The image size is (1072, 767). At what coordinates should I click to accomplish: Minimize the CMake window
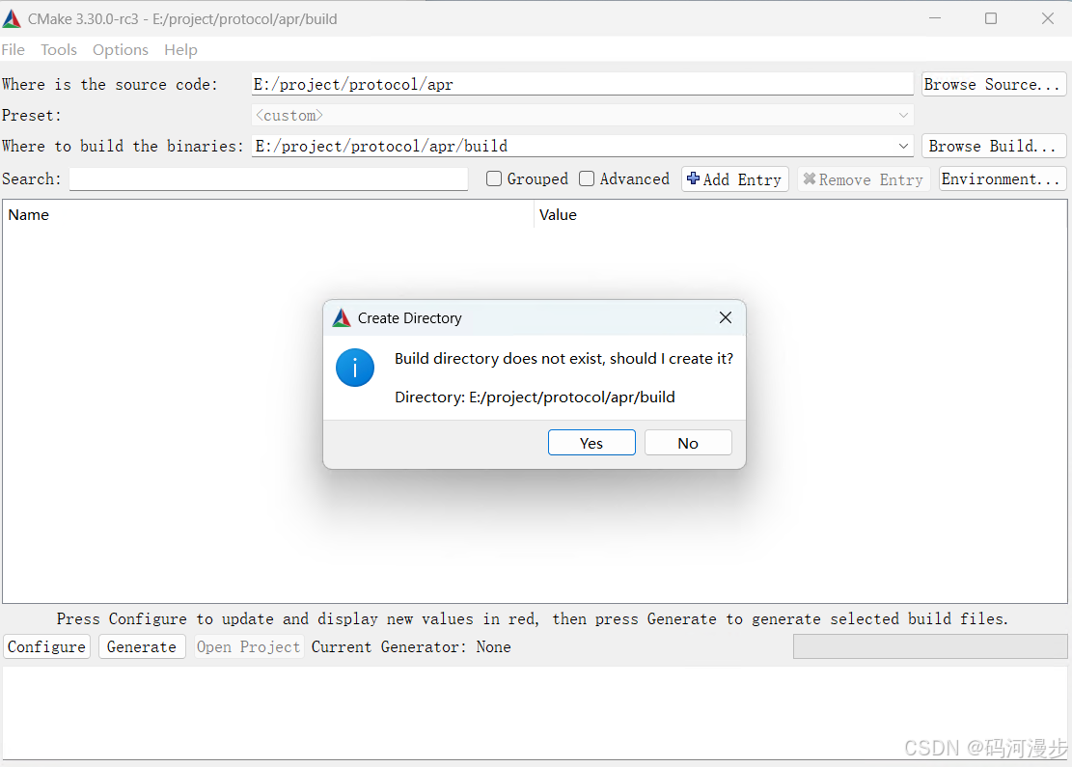coord(935,18)
